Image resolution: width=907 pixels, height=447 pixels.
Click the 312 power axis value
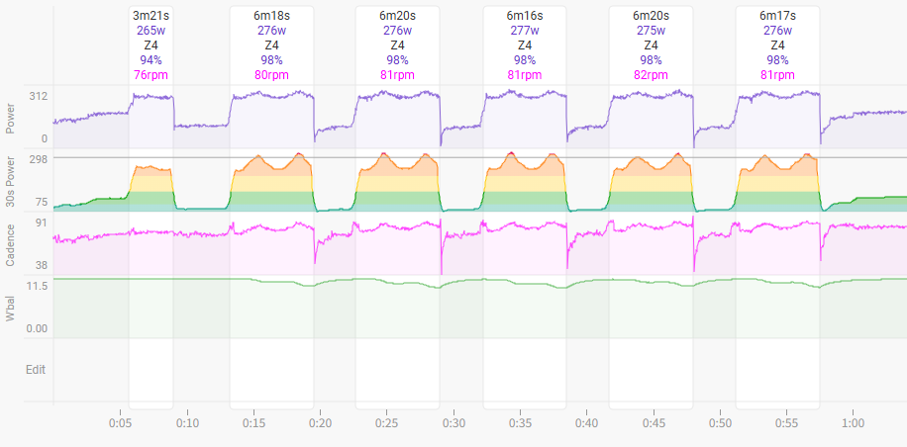(39, 96)
